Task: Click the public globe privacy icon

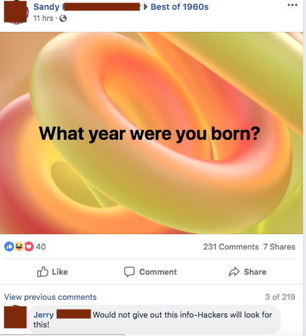Action: (63, 18)
